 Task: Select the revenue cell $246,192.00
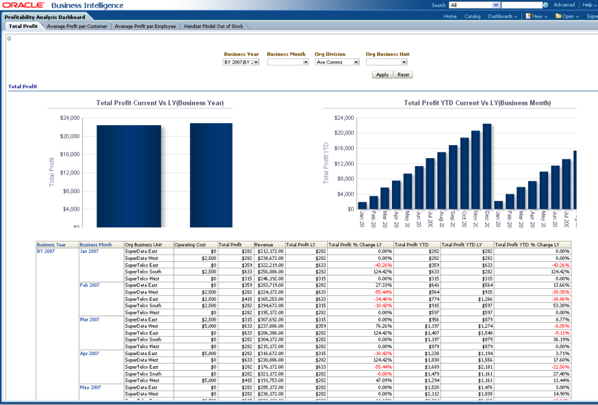pyautogui.click(x=270, y=279)
